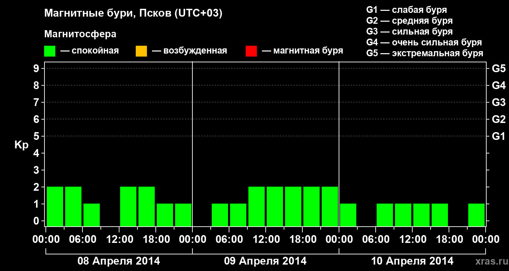509x271 pixels.
Task: Click 10 Апреля bar for 21:00–00:00
Action: (476, 215)
